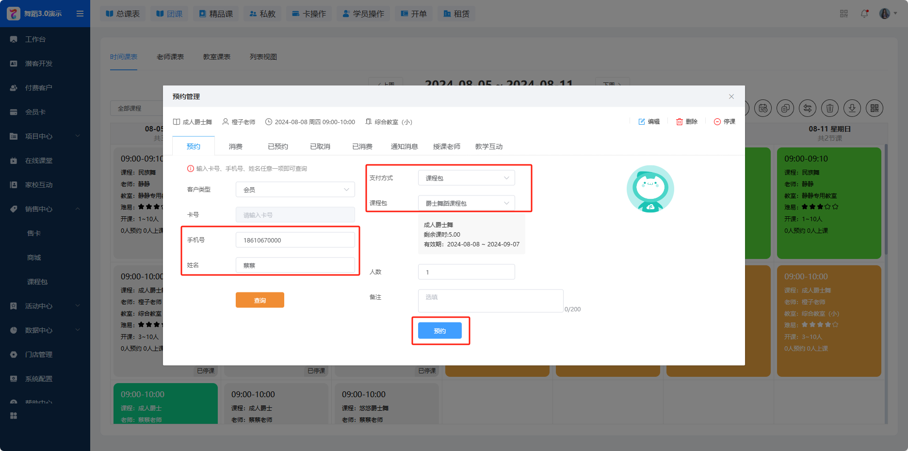Switch to the 通知消息 tab
908x451 pixels.
404,146
